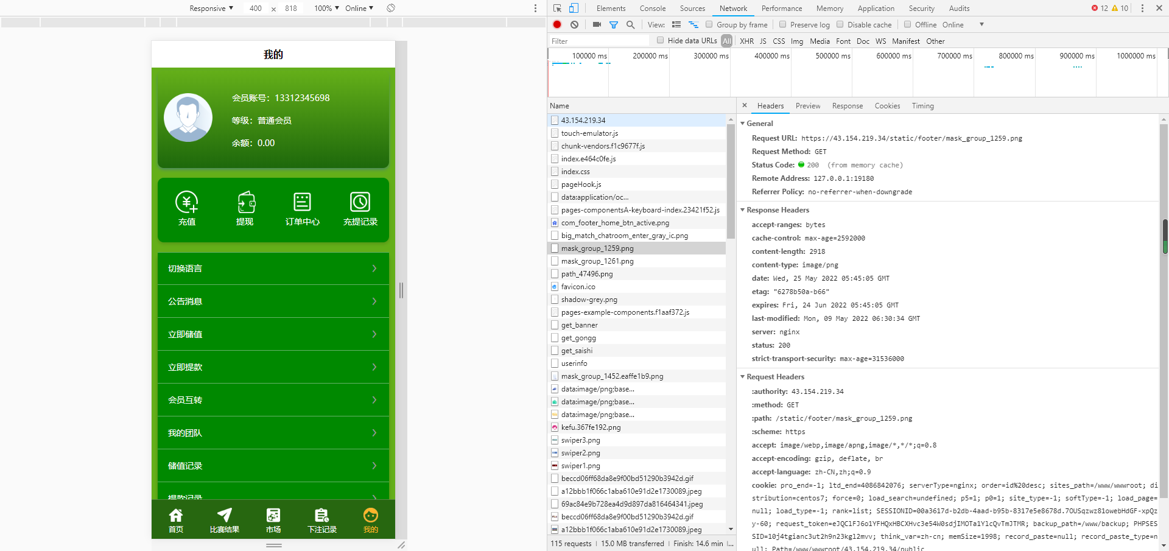The width and height of the screenshot is (1169, 551).
Task: Click request list scrollbar thumb
Action: 731,182
